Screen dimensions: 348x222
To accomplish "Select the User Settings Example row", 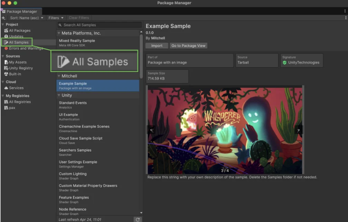I will (98, 164).
